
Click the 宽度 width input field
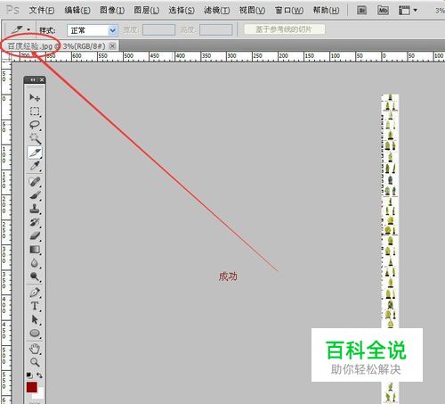158,30
